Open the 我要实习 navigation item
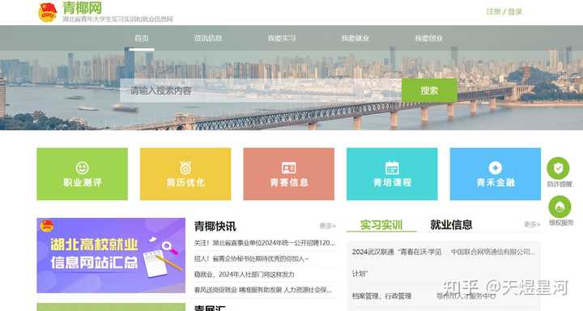Image resolution: width=583 pixels, height=311 pixels. click(282, 38)
